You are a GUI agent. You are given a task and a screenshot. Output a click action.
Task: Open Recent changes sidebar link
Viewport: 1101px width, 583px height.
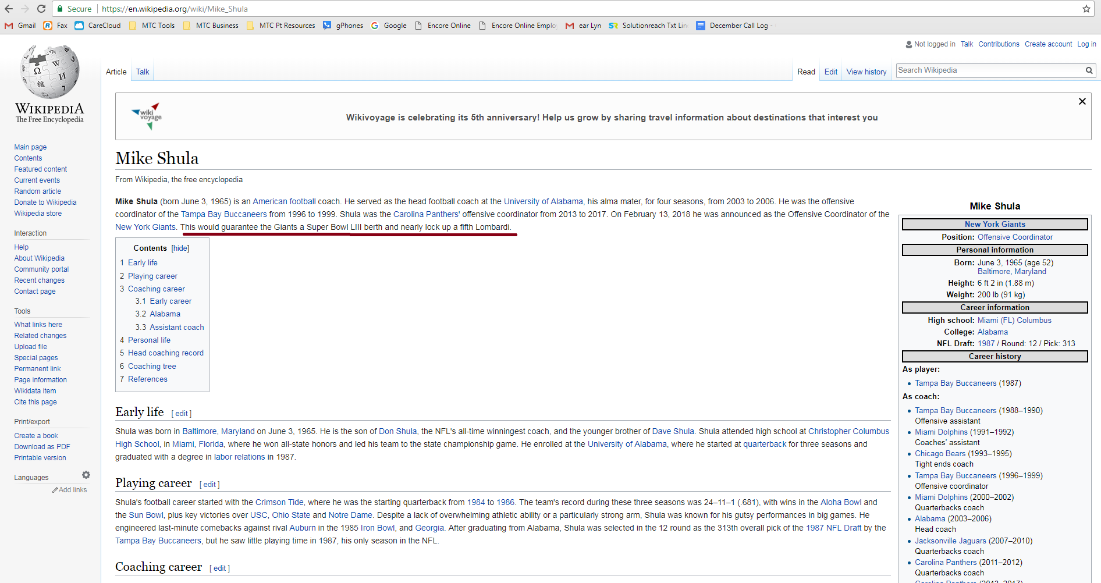click(39, 280)
